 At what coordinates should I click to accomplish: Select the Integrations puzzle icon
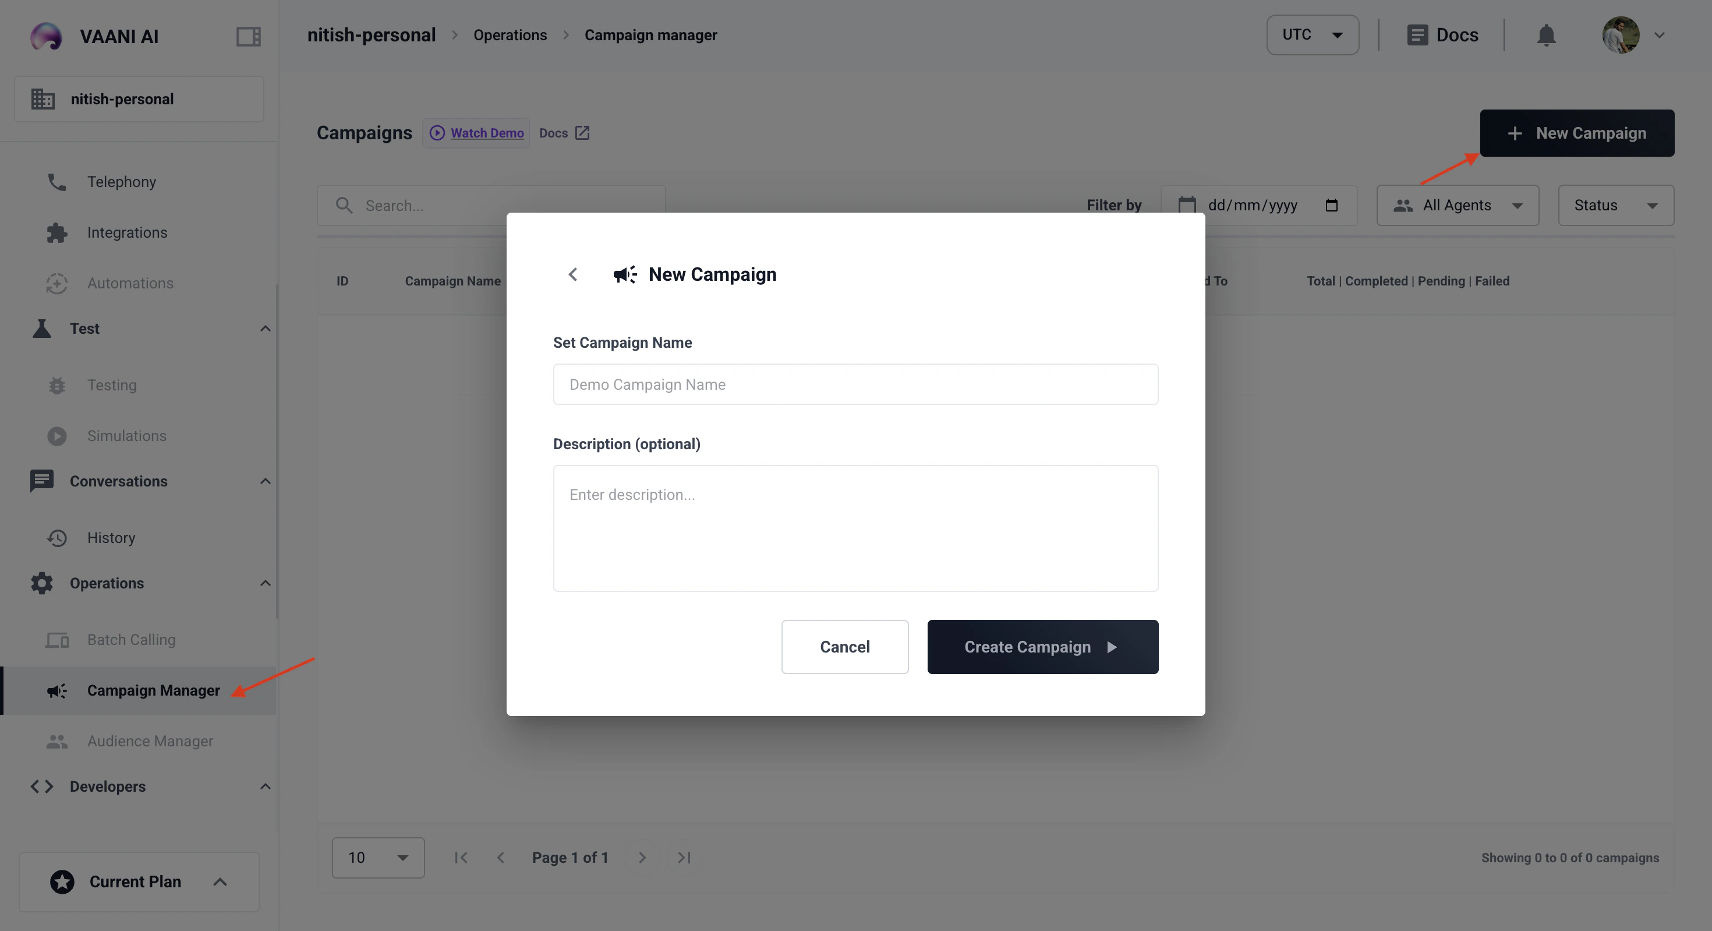pyautogui.click(x=56, y=232)
